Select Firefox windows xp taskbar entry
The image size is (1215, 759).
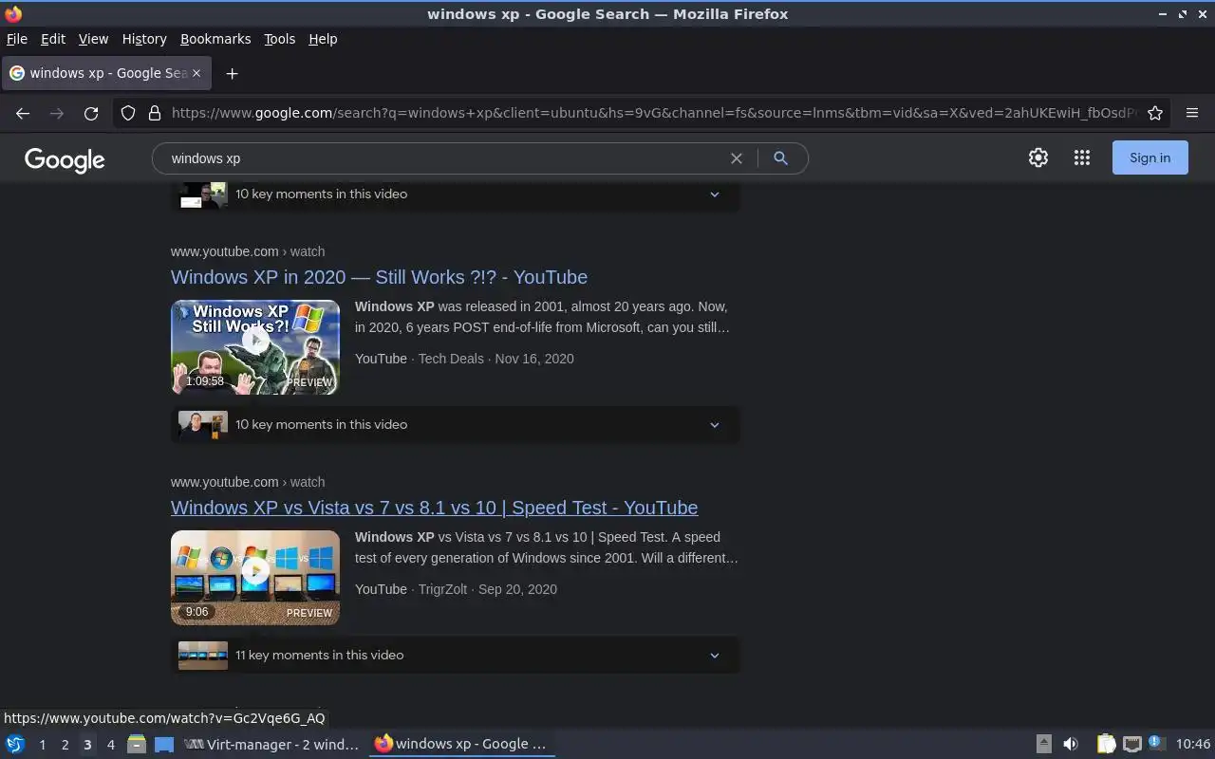tap(462, 745)
